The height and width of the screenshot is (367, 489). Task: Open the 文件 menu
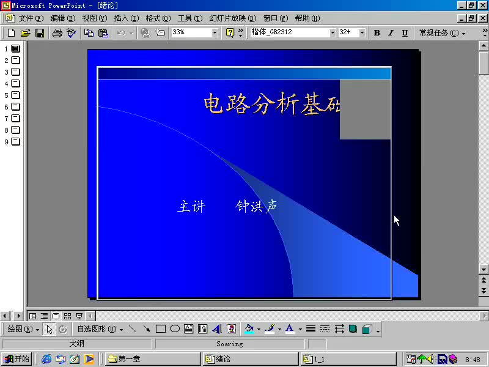point(31,18)
